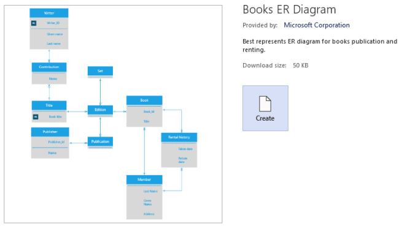Click the Set entity in preview
The width and height of the screenshot is (399, 226).
100,72
